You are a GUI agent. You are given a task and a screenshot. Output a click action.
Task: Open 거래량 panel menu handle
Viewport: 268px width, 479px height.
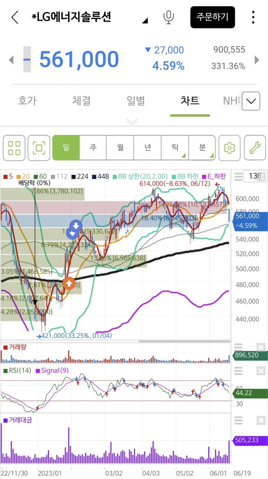238,347
